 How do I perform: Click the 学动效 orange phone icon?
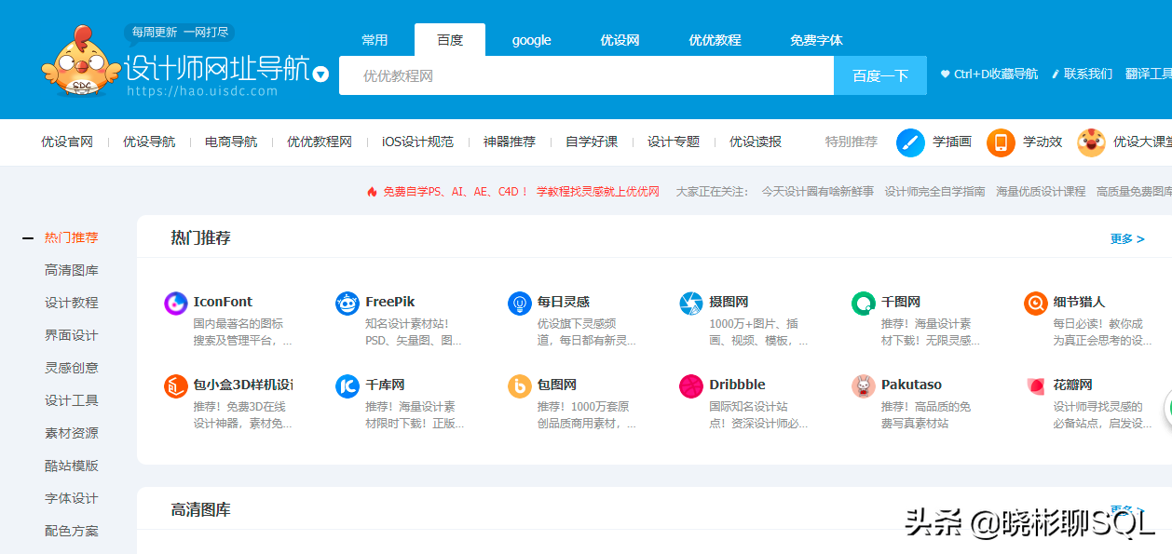(1001, 142)
